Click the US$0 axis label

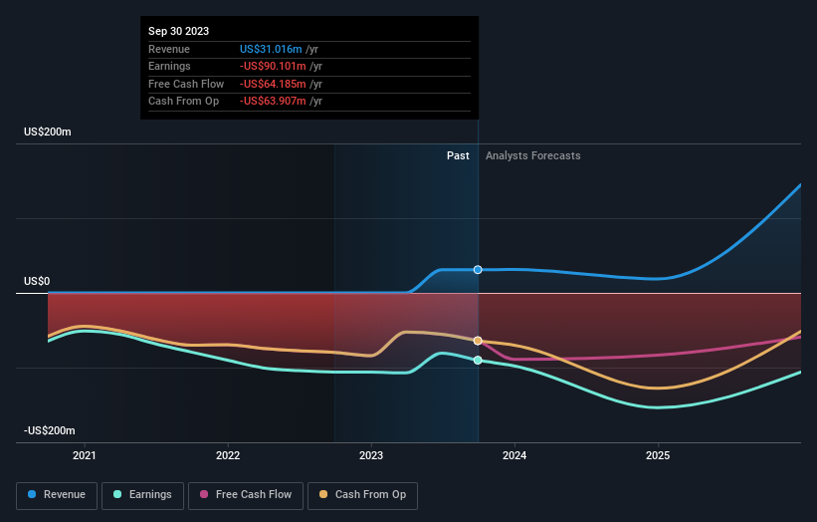[x=37, y=281]
